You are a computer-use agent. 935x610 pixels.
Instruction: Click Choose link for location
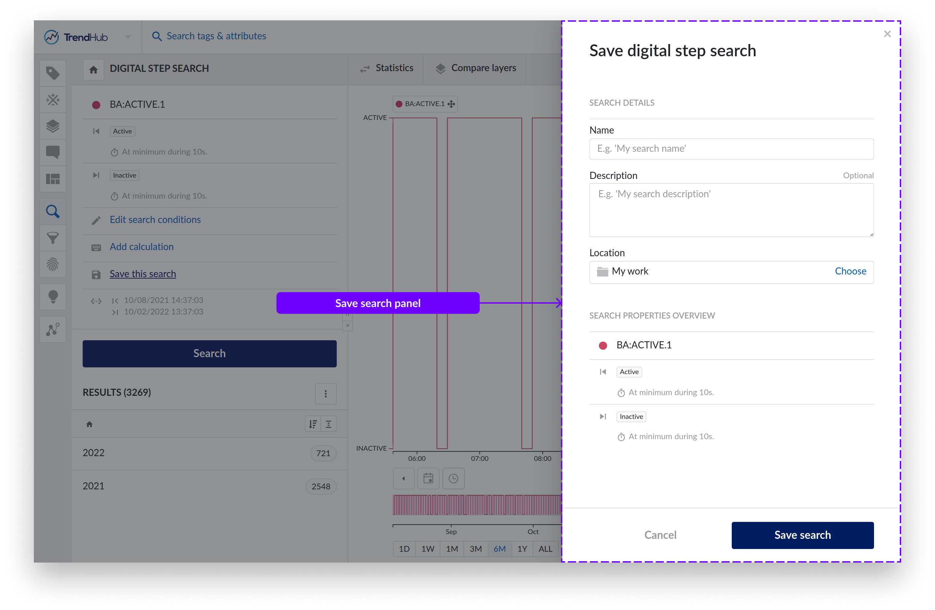[x=850, y=271]
